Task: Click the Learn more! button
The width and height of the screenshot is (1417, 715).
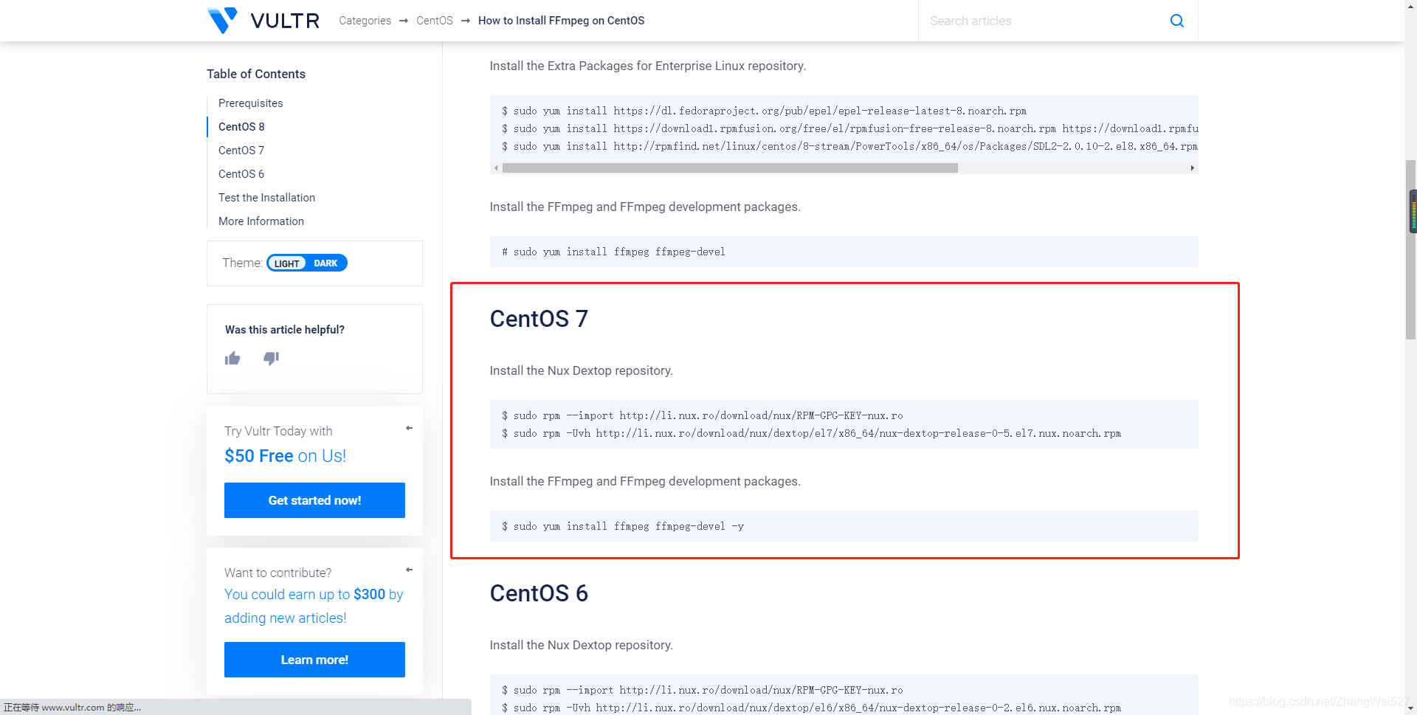Action: point(314,660)
